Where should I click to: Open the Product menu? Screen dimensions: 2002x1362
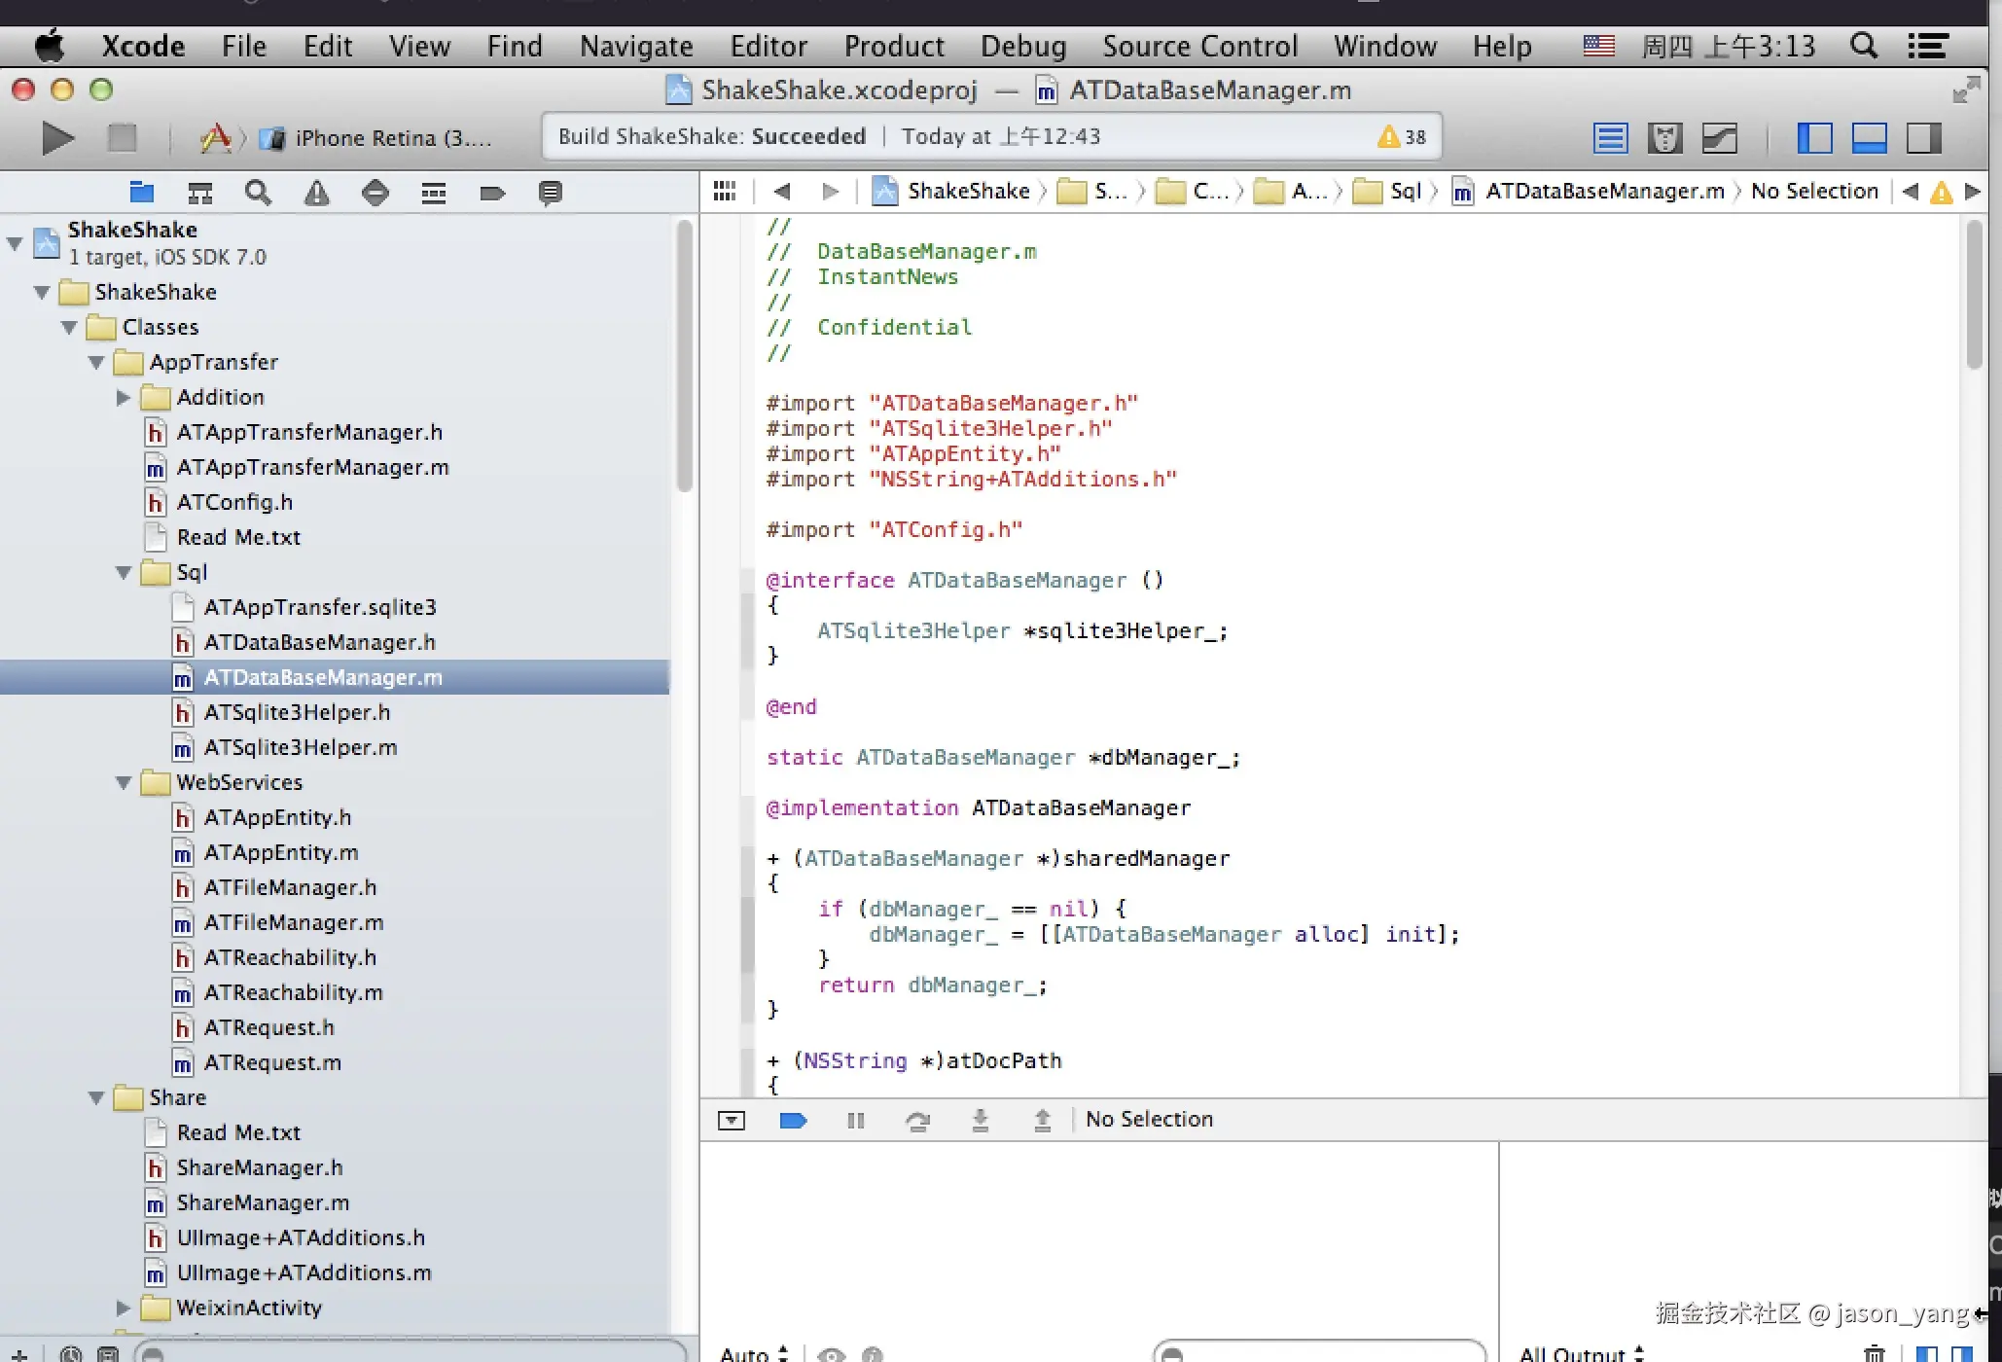click(x=893, y=46)
